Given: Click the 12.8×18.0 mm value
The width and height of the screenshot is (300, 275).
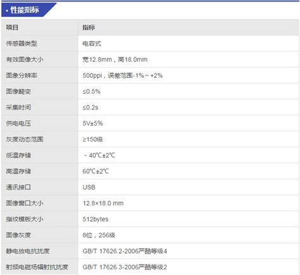Looking at the screenshot, I should pos(103,203).
